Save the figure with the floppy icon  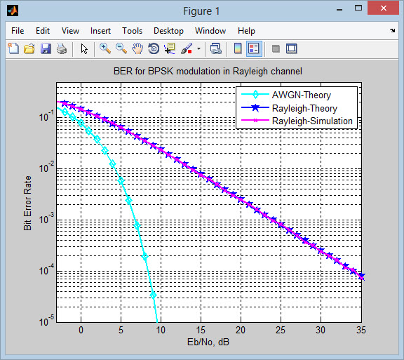(46, 48)
